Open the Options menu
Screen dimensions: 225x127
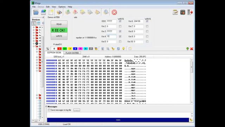coord(62,7)
